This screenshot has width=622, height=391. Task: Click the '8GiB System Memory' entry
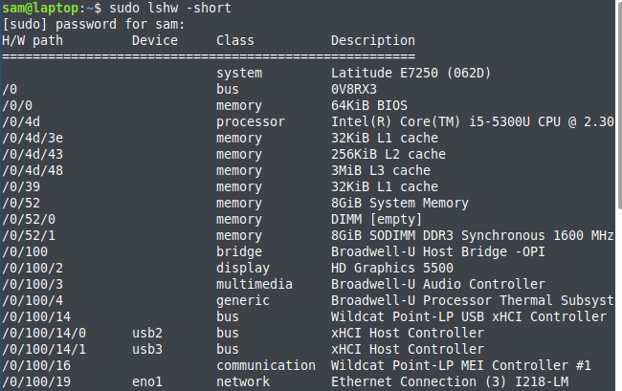click(400, 204)
